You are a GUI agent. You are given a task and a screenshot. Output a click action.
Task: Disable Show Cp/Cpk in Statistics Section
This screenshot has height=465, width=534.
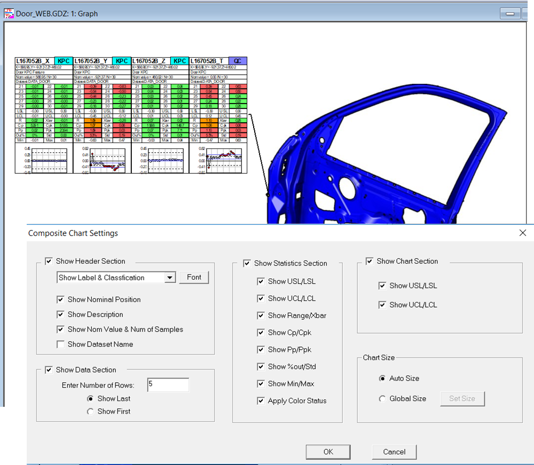click(261, 333)
